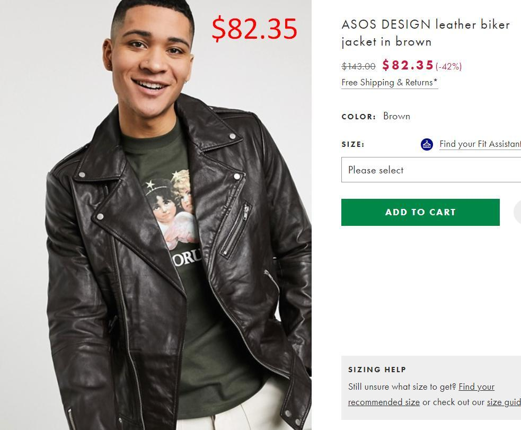The height and width of the screenshot is (430, 521).
Task: Click the SIZE label above the dropdown
Action: [x=352, y=144]
